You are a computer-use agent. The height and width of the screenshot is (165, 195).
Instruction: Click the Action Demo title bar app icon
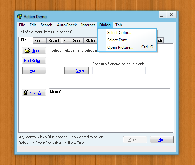19,16
